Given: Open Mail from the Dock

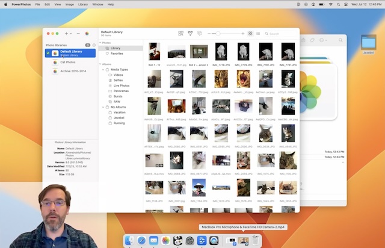Looking at the screenshot, I should pyautogui.click(x=153, y=240).
